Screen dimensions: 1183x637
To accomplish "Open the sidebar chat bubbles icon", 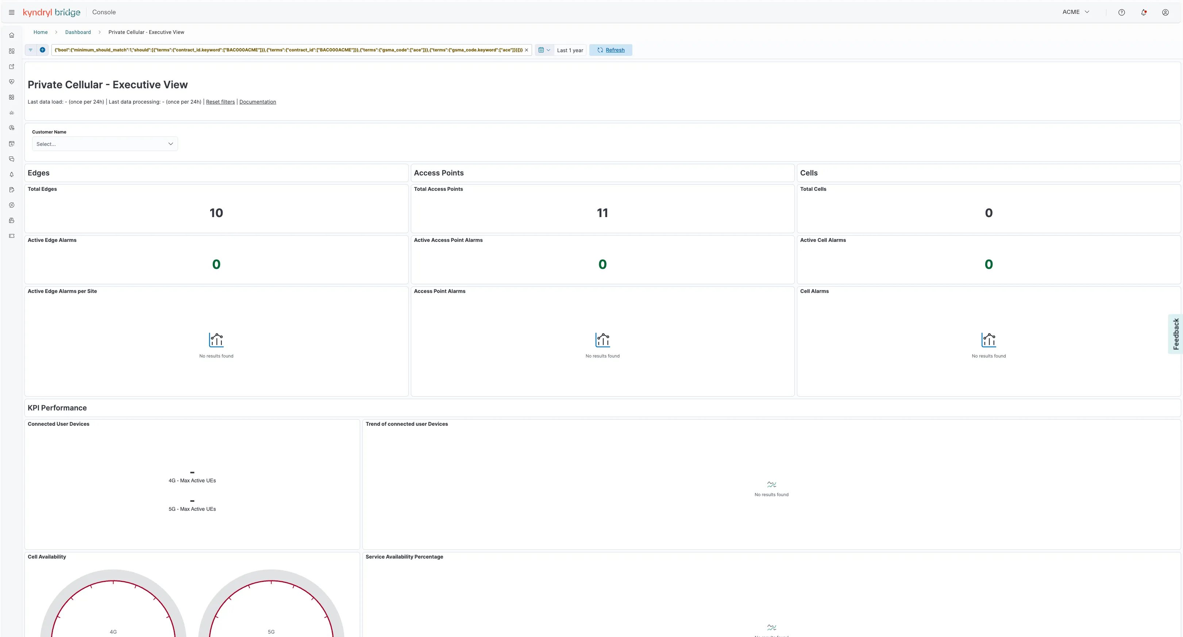I will (x=11, y=159).
